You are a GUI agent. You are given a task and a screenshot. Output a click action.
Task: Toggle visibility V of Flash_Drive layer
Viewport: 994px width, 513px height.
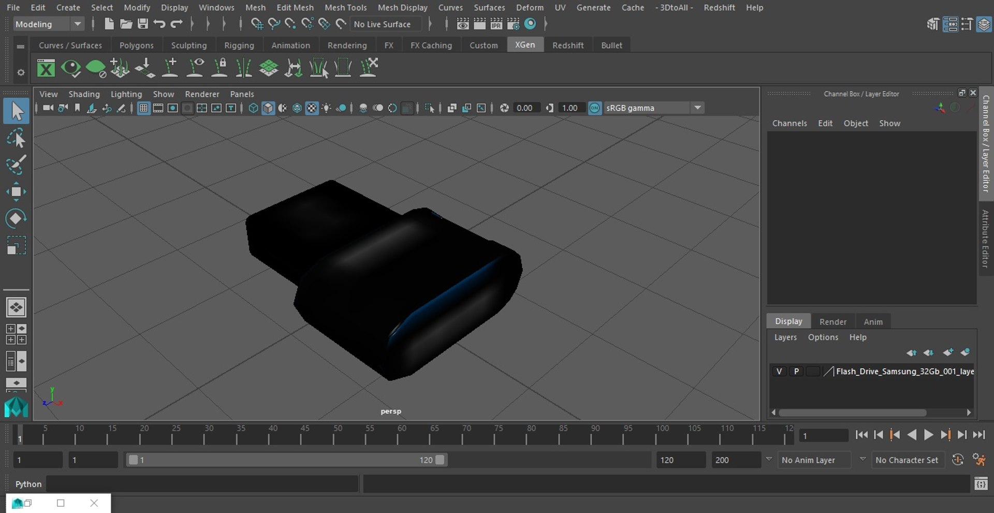779,371
